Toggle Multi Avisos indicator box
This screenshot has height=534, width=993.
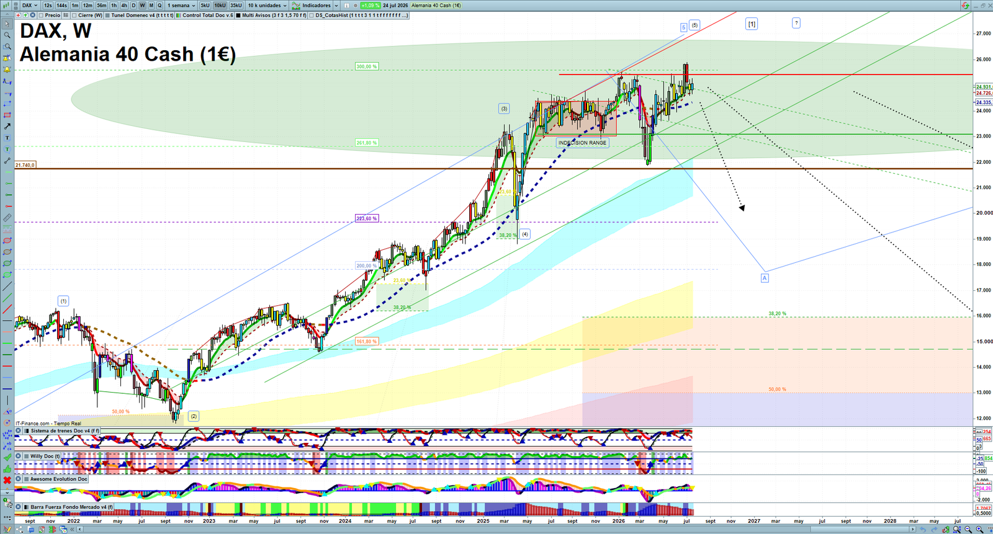coord(238,16)
